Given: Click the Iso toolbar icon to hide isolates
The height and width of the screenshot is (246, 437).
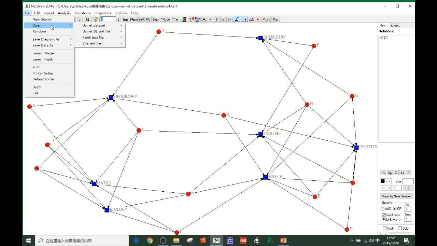Looking at the screenshot, I should tap(125, 19).
